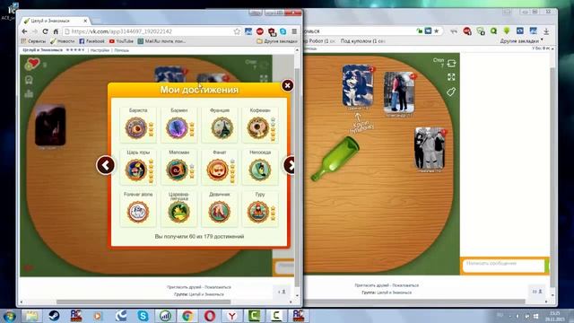
Task: Select the Меломан achievement badge
Action: [178, 170]
